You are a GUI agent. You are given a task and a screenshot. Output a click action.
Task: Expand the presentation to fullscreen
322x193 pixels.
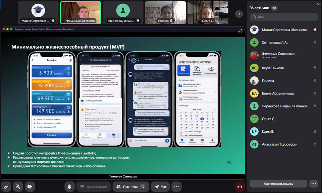pyautogui.click(x=240, y=31)
